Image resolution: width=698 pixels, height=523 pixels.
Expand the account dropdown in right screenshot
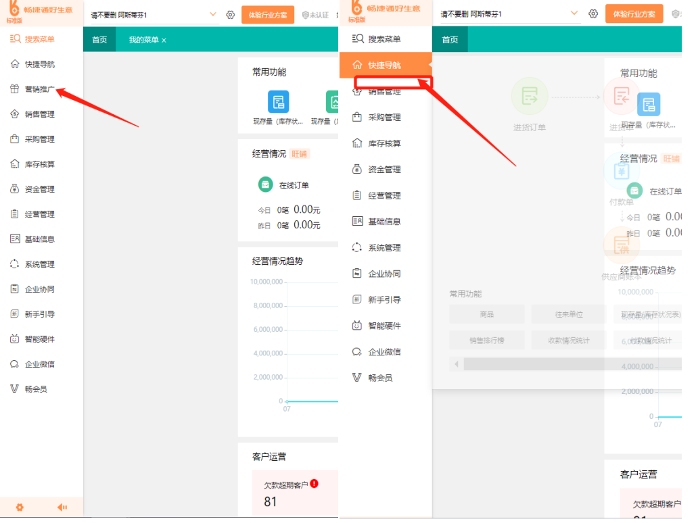point(575,14)
